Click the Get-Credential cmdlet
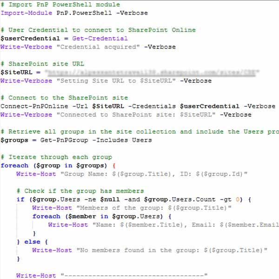 point(100,39)
